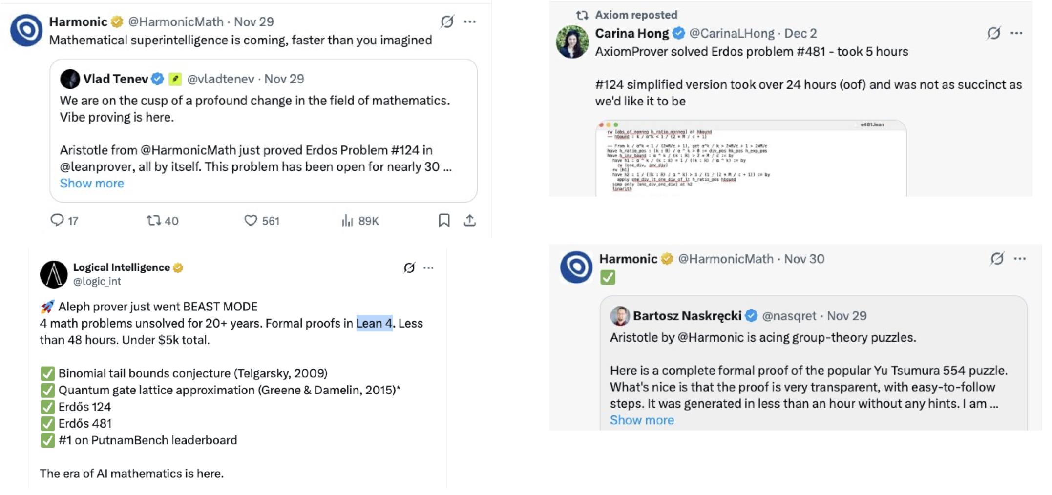Click Grok icon on Carina Hong tweet
Image resolution: width=1052 pixels, height=495 pixels.
(x=993, y=33)
